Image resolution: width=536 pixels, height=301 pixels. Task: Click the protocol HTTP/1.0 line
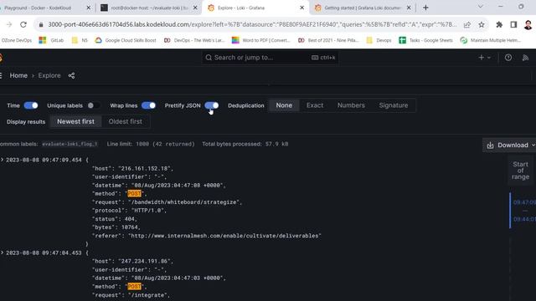[x=129, y=210]
